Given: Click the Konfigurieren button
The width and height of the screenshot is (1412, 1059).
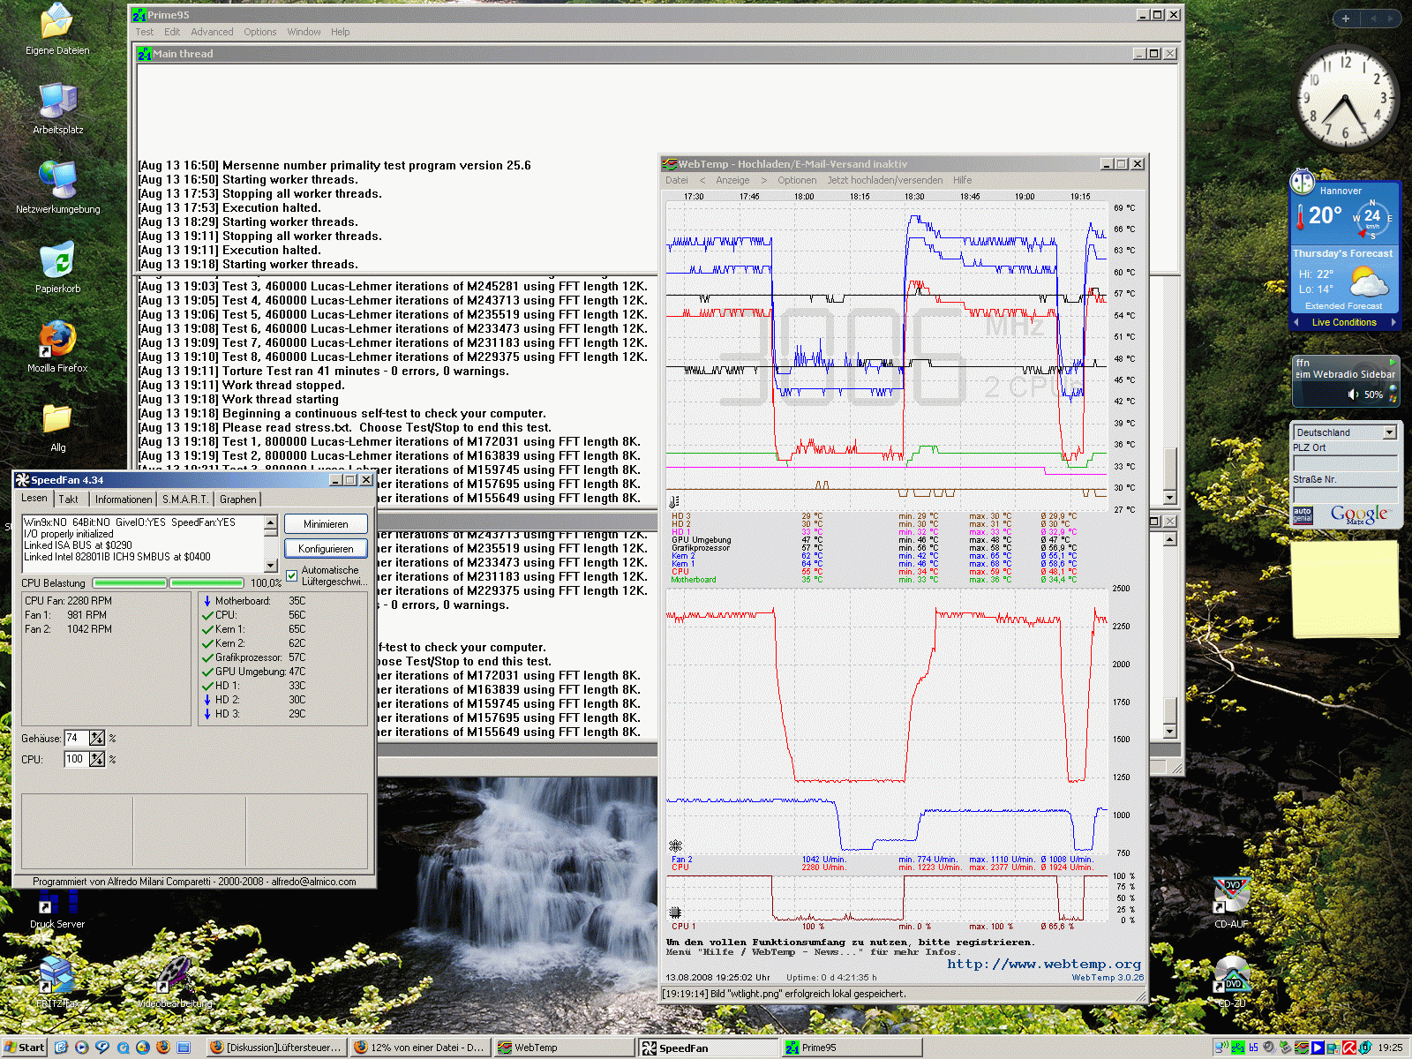Looking at the screenshot, I should pos(326,549).
